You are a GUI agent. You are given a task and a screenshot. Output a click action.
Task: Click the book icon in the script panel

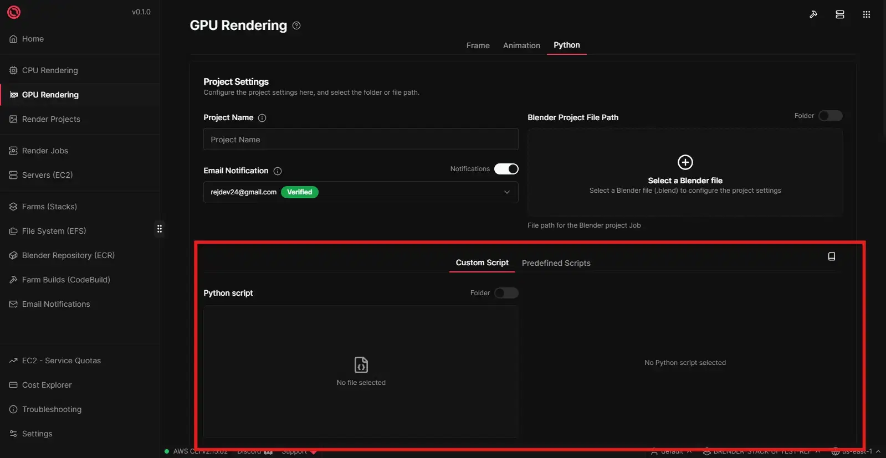click(831, 256)
